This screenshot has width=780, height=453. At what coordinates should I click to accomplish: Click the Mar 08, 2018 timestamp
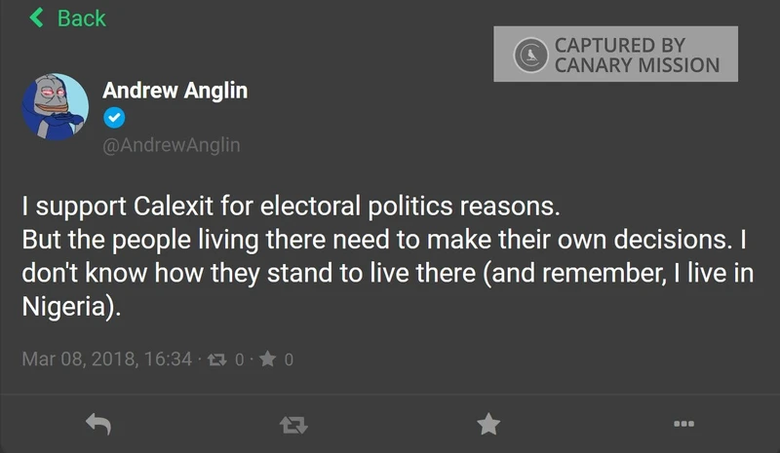point(106,359)
